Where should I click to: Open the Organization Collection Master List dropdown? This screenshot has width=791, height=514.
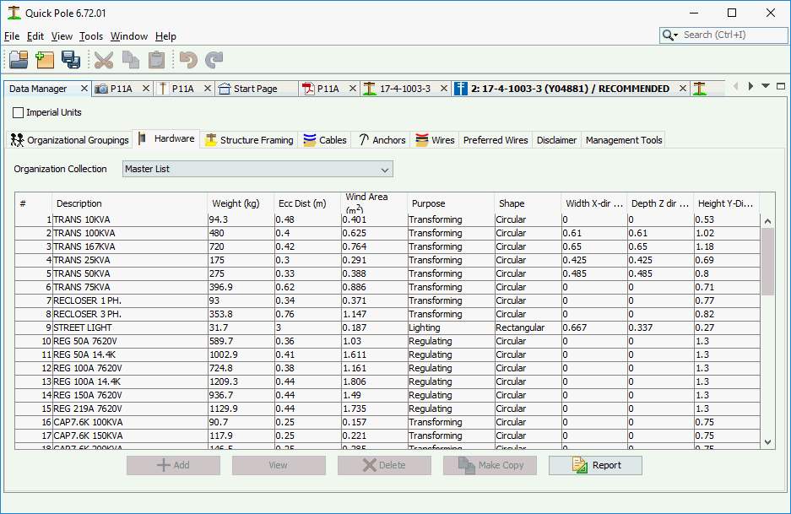257,169
